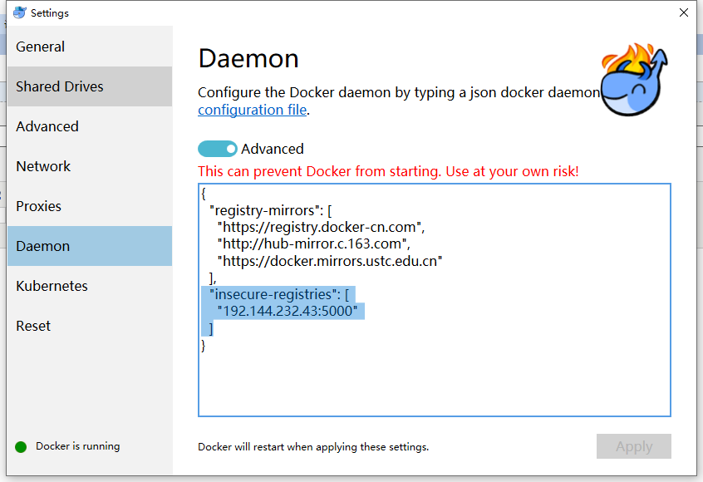Open the configuration file link
Viewport: 703px width, 482px height.
tap(253, 110)
